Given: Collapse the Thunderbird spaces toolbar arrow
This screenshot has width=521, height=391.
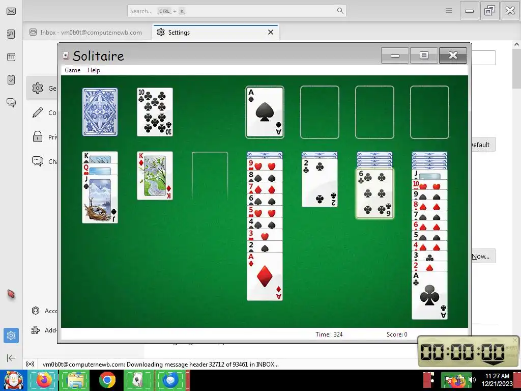Looking at the screenshot, I should [11, 358].
